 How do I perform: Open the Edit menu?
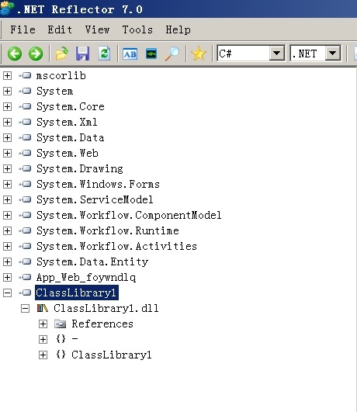60,29
